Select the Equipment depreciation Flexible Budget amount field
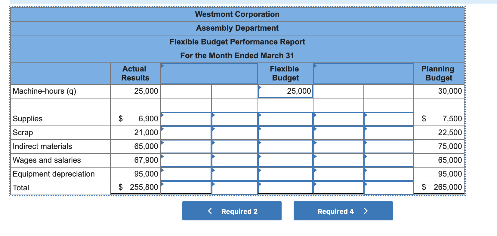 point(285,174)
